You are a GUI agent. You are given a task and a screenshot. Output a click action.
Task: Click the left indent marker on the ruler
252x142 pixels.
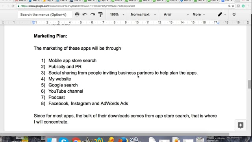pos(33,22)
